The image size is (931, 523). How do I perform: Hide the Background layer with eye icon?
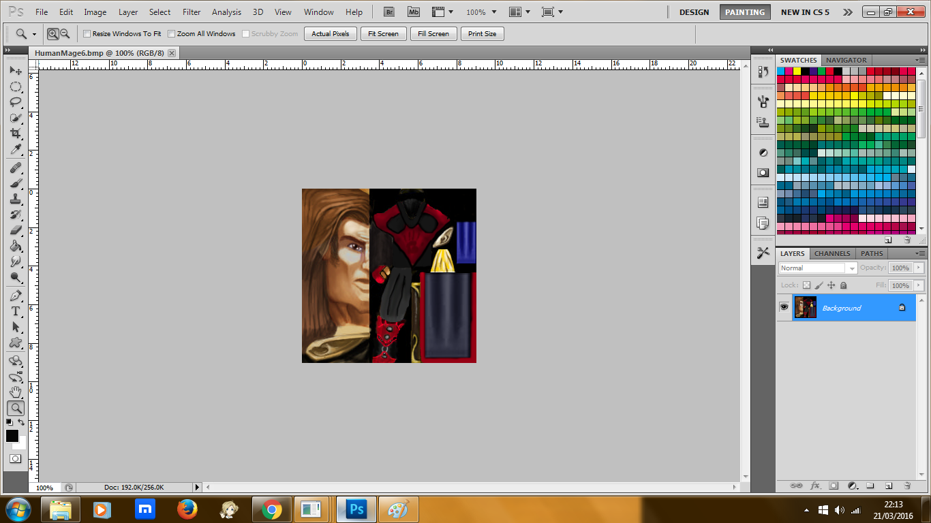[784, 307]
